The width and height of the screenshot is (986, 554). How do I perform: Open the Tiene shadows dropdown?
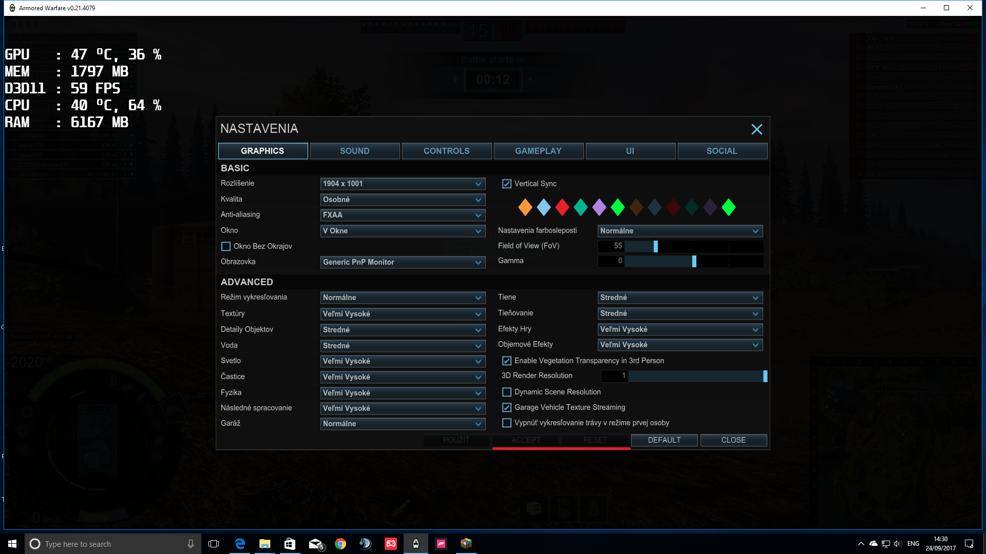coord(680,298)
